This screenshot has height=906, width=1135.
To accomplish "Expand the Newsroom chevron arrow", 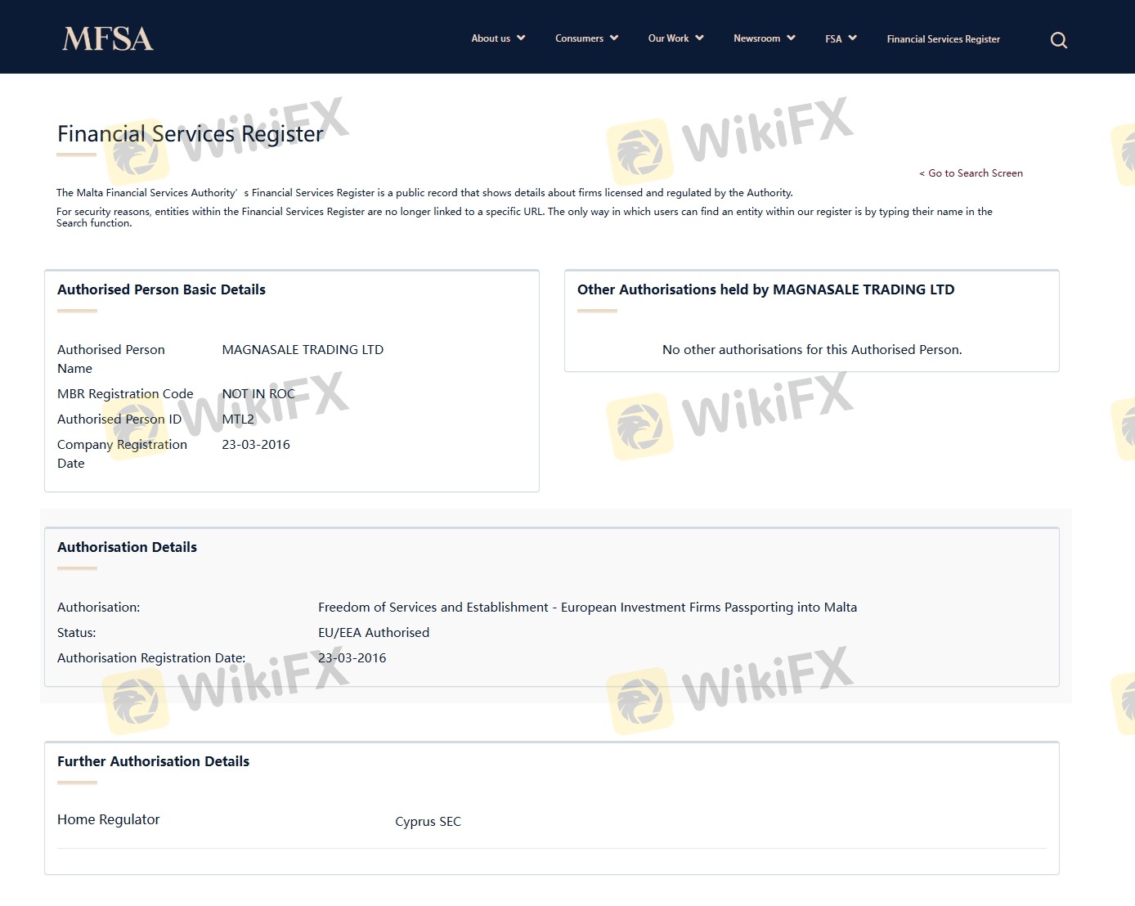I will (791, 38).
